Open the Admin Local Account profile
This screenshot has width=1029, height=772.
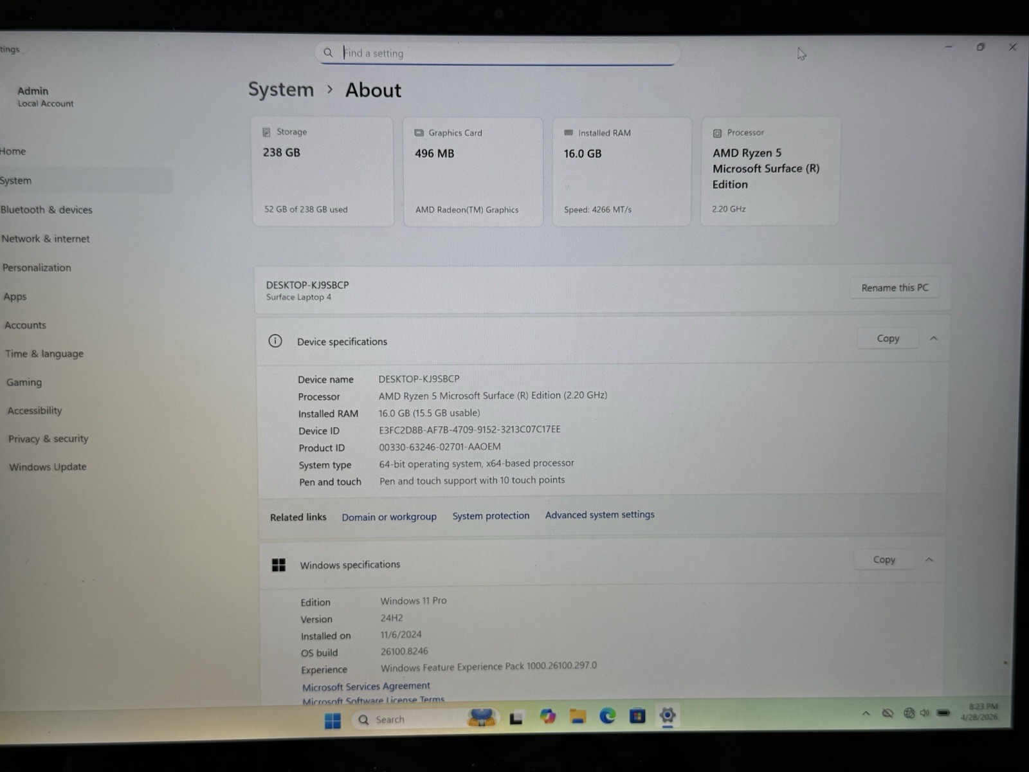(x=45, y=96)
